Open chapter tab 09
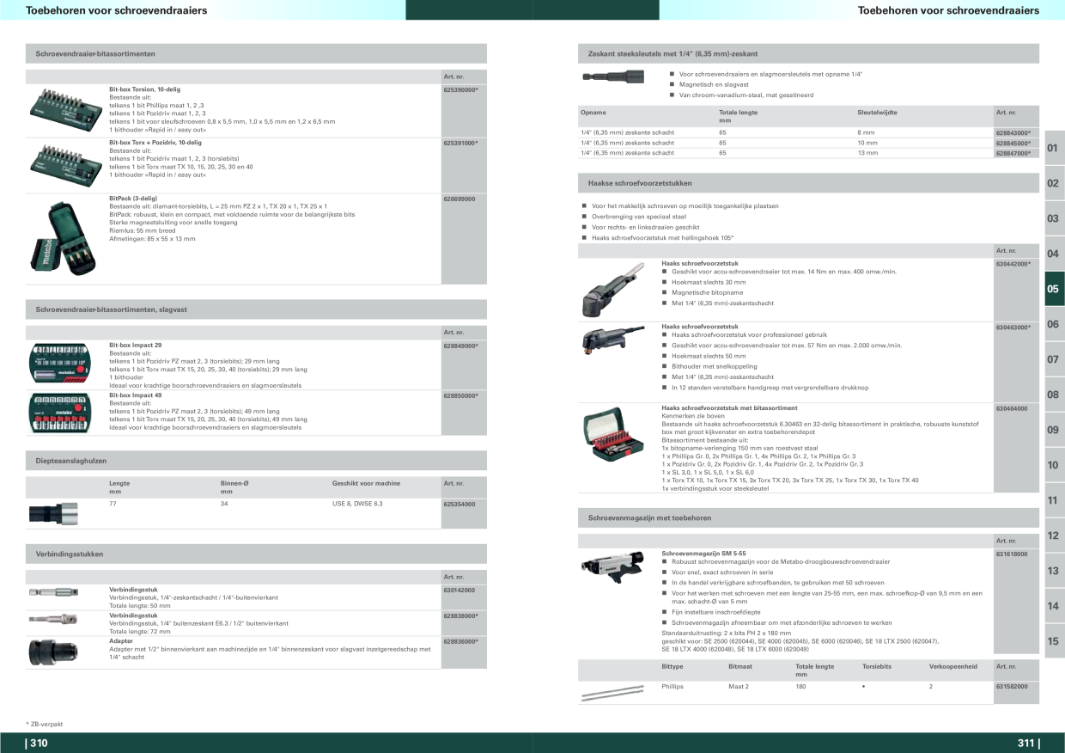The height and width of the screenshot is (753, 1065). pos(1053,430)
